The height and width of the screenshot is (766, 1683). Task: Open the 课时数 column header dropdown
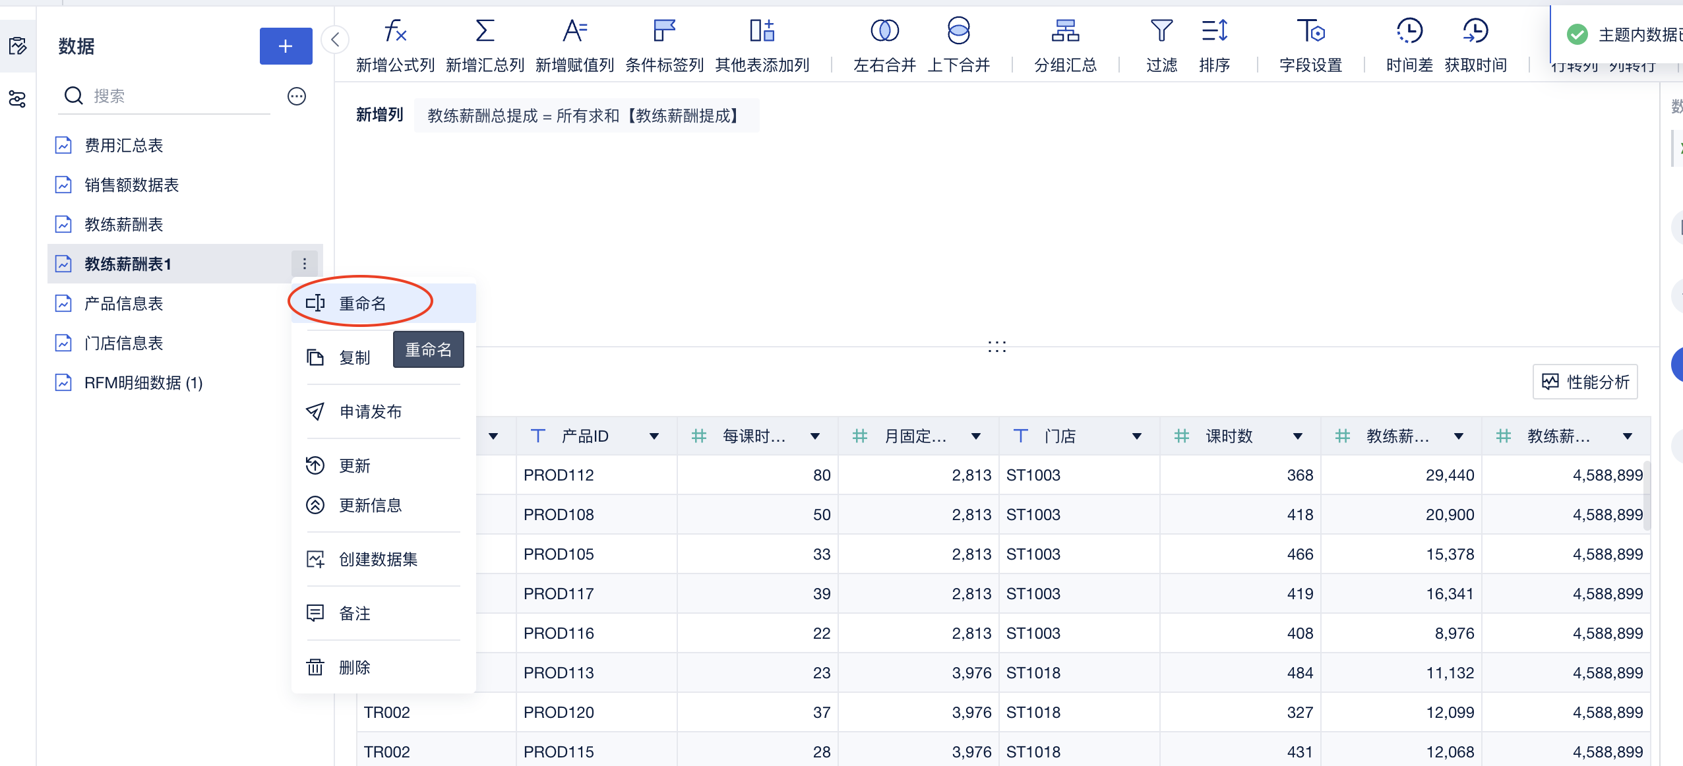(1298, 436)
